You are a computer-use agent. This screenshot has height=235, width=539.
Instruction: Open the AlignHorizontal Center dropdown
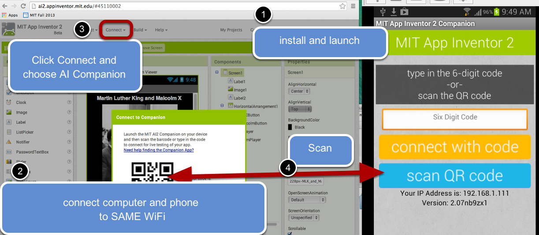[300, 91]
